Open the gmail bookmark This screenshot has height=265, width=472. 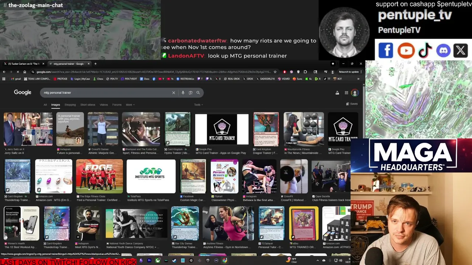[x=16, y=79]
